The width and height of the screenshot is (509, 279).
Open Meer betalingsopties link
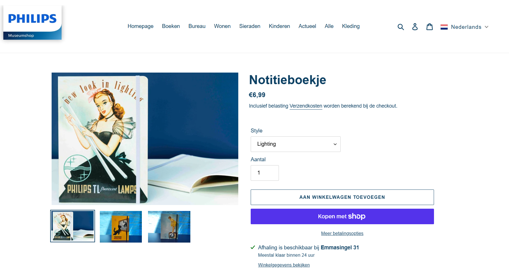342,233
